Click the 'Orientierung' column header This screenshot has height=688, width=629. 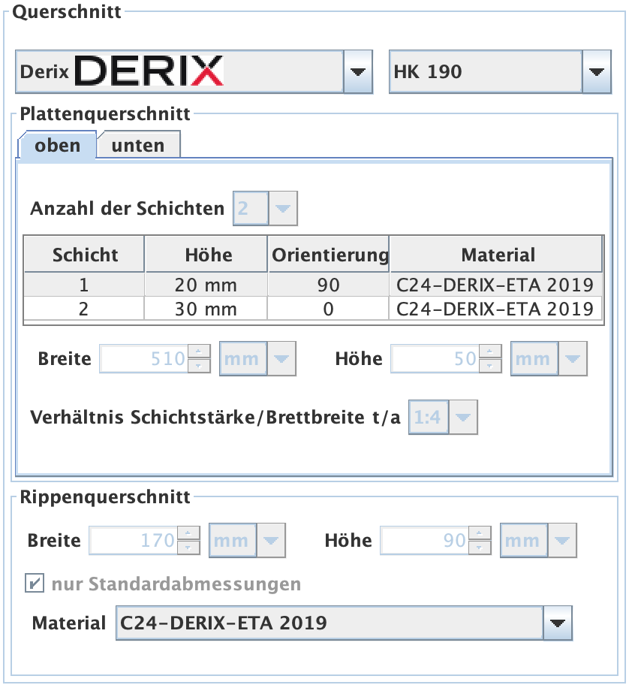pos(329,255)
